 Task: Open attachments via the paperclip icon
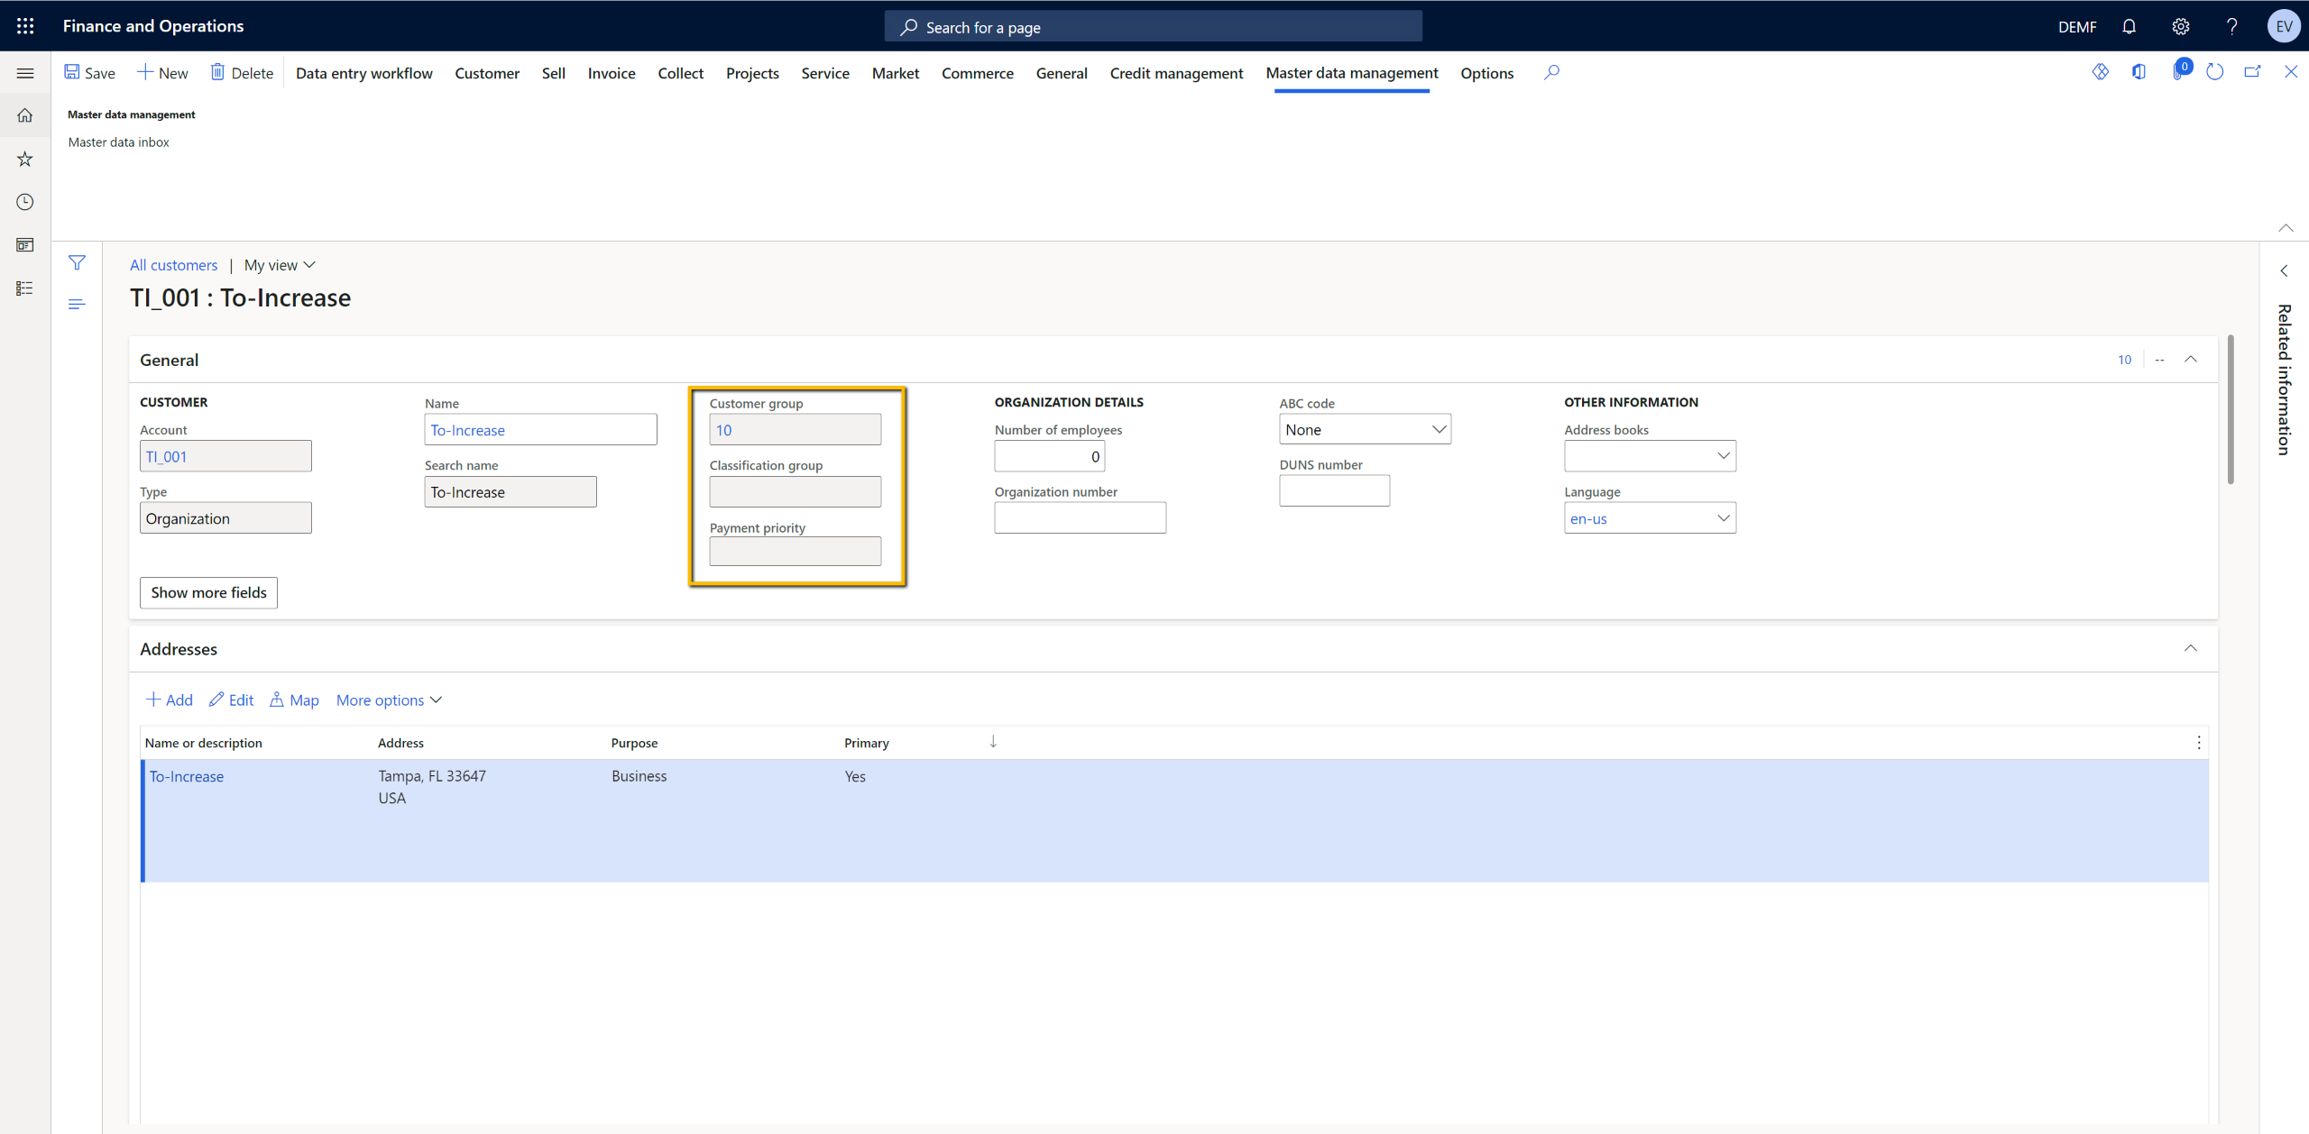[2181, 71]
